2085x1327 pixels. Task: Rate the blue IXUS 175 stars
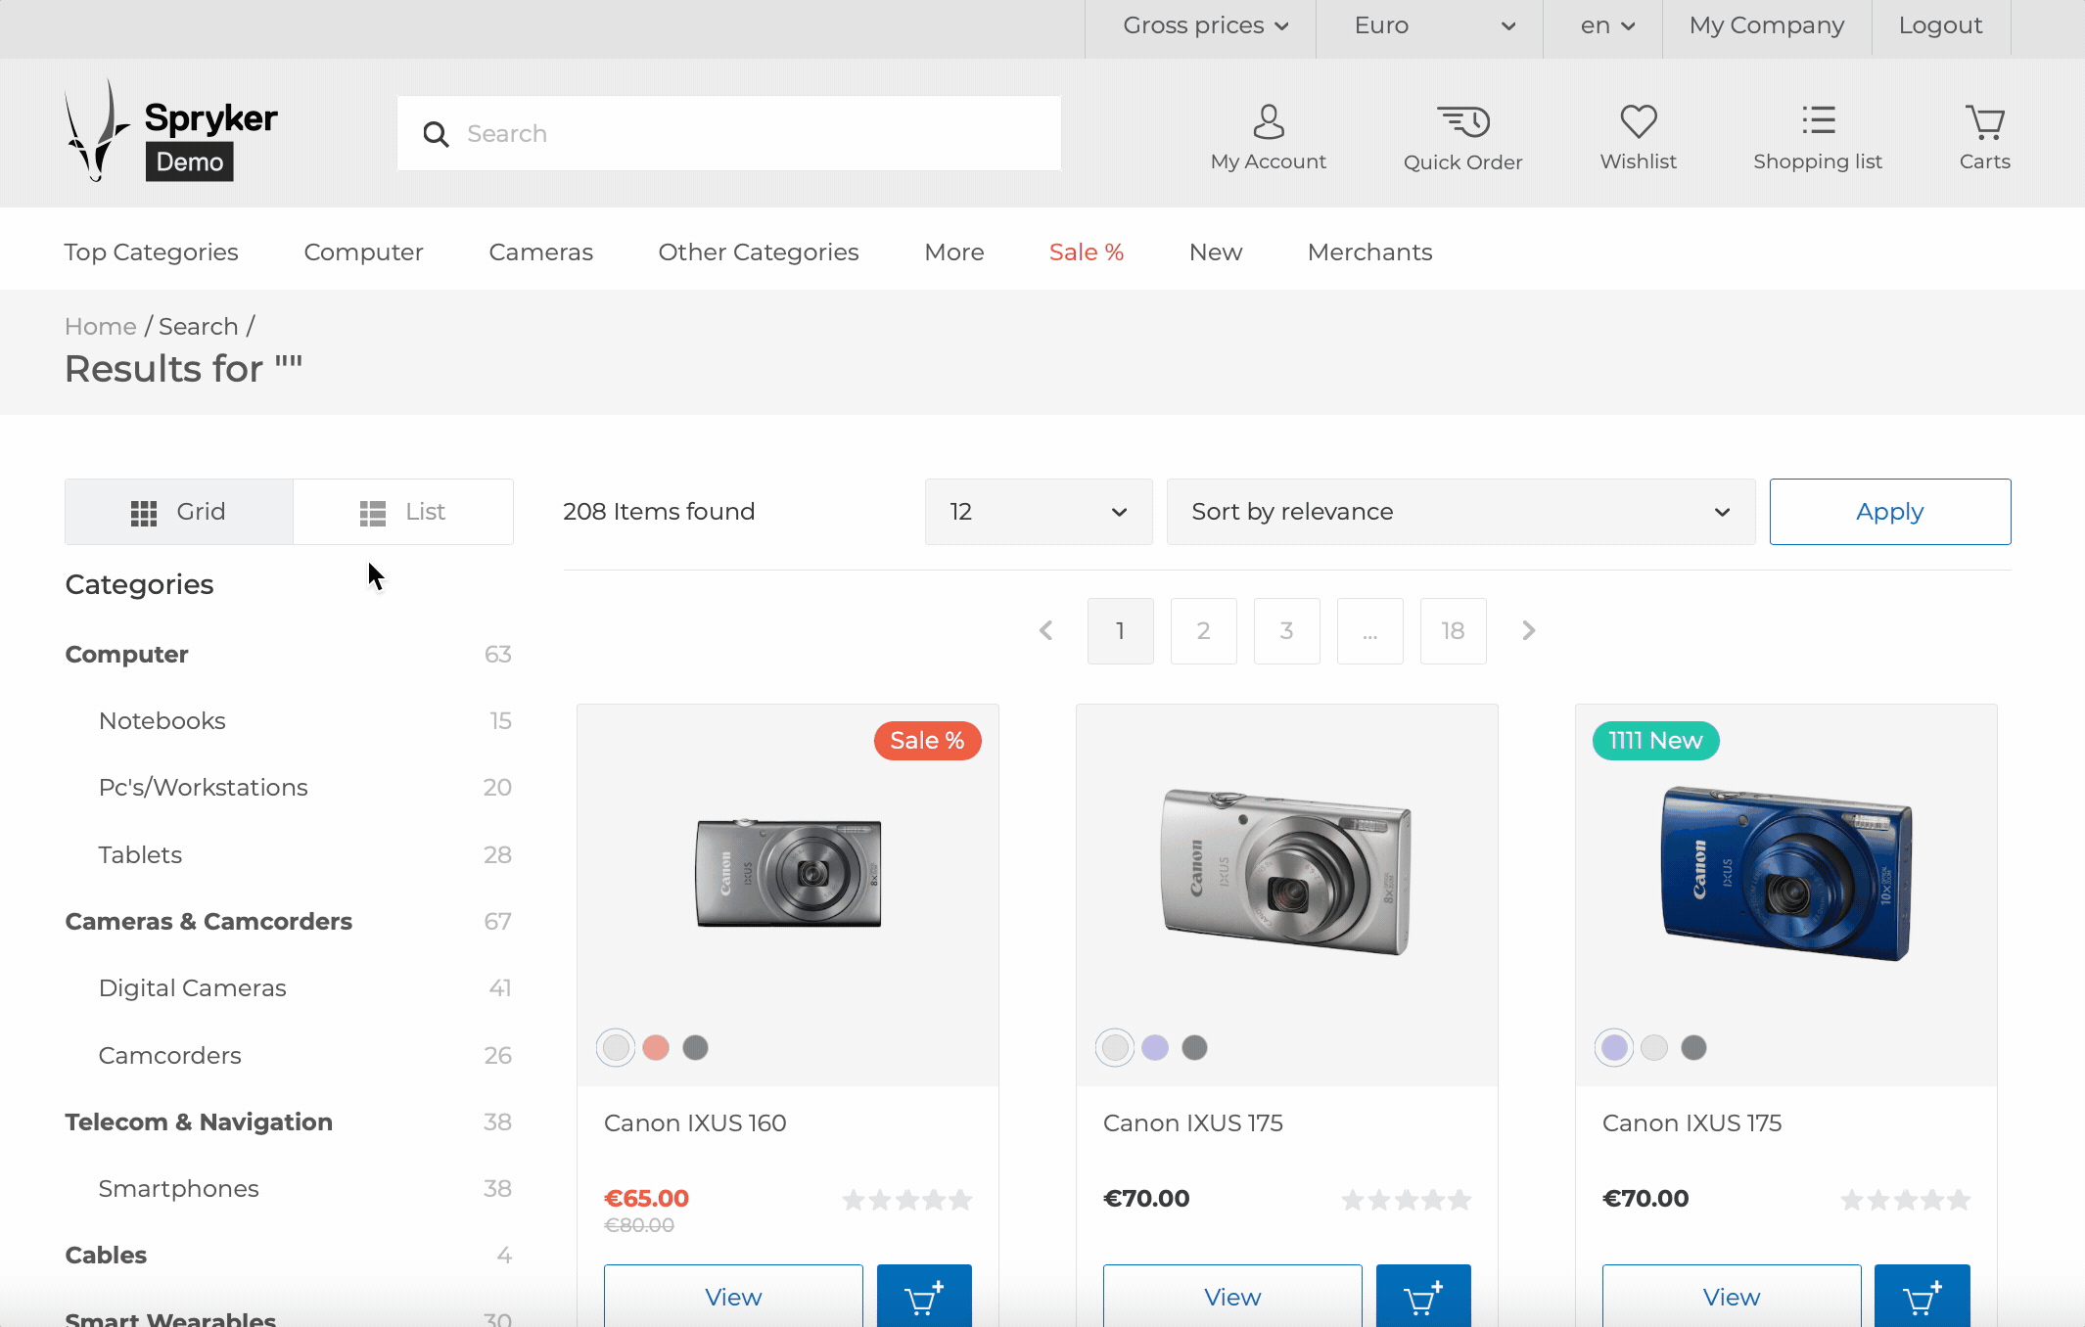[x=1905, y=1199]
